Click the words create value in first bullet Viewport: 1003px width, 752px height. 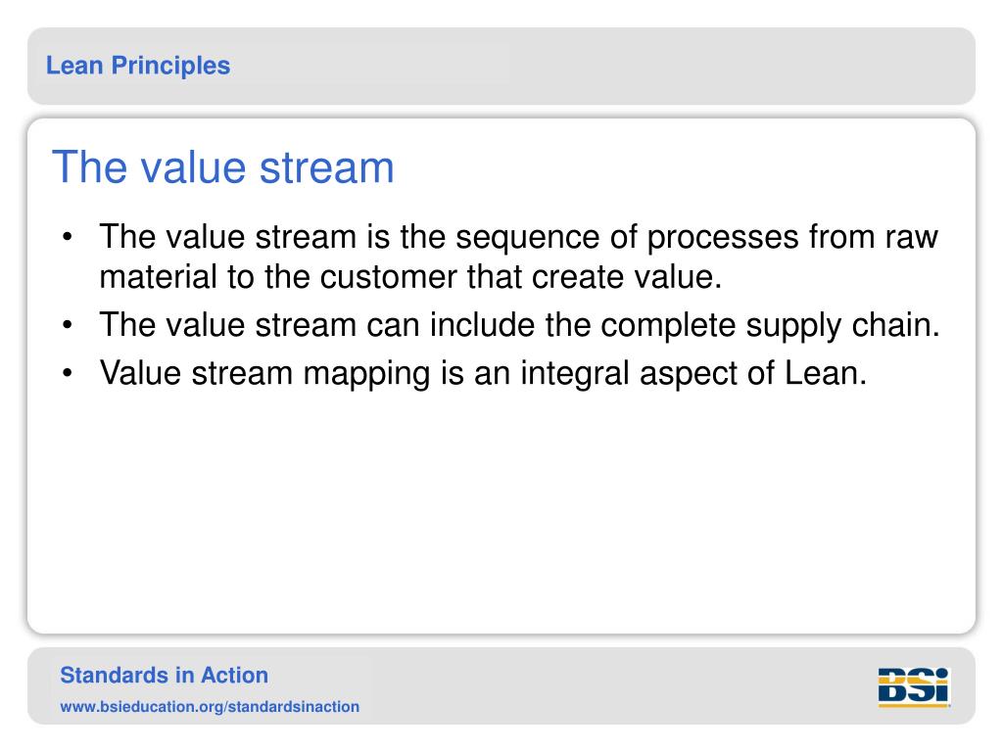click(627, 277)
